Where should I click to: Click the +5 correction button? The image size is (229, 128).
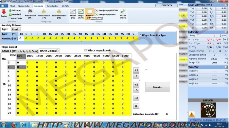(x=136, y=84)
